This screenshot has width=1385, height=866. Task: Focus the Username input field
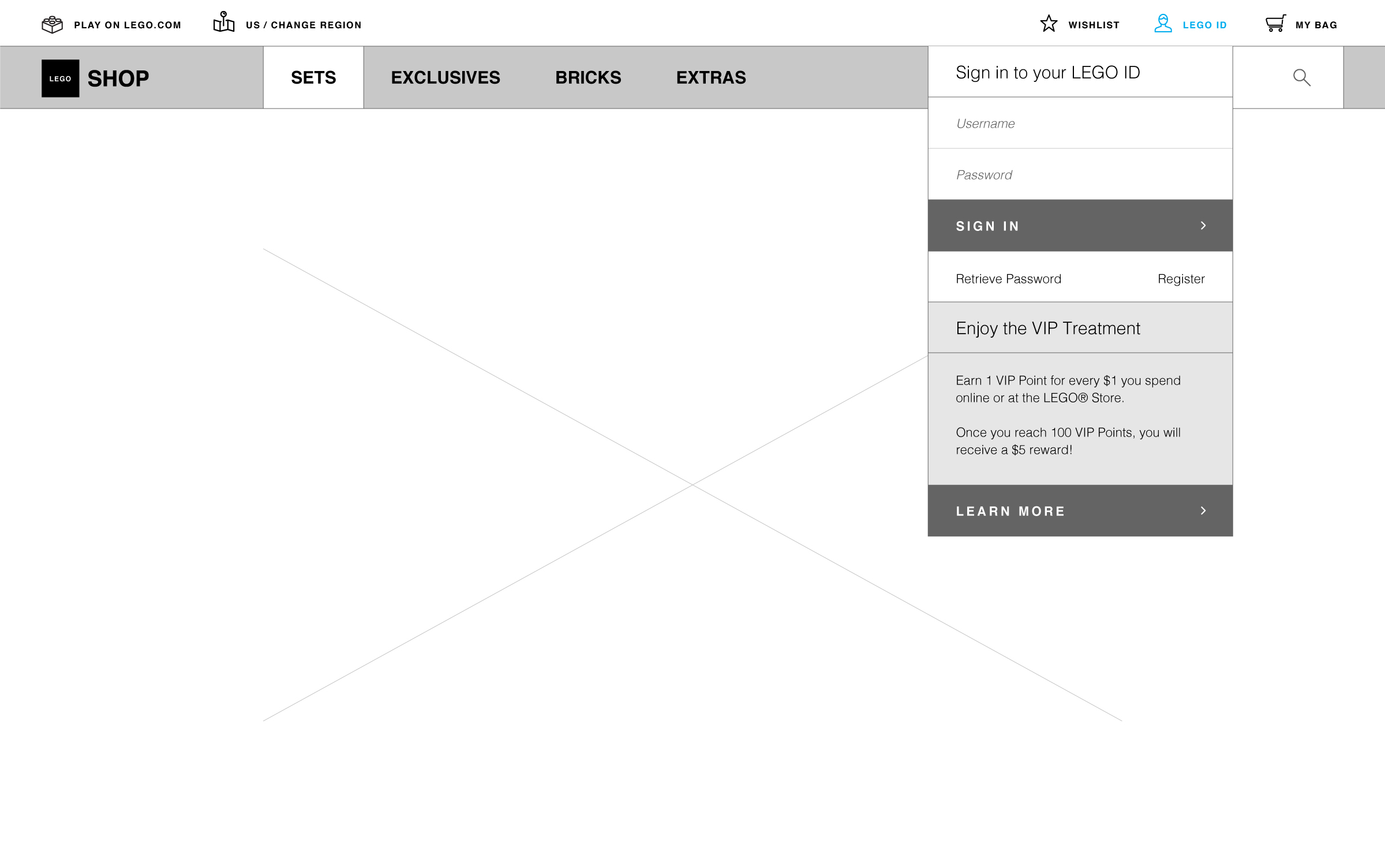point(1080,124)
